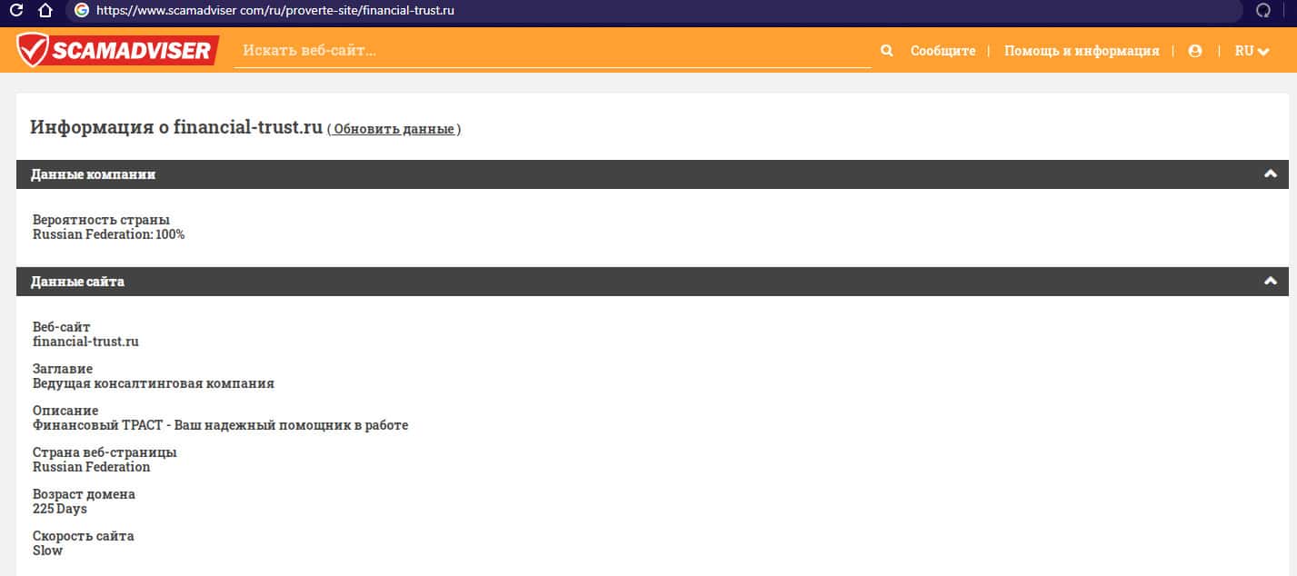This screenshot has width=1297, height=576.
Task: Click the 'Данные компании' header text
Action: pyautogui.click(x=94, y=174)
